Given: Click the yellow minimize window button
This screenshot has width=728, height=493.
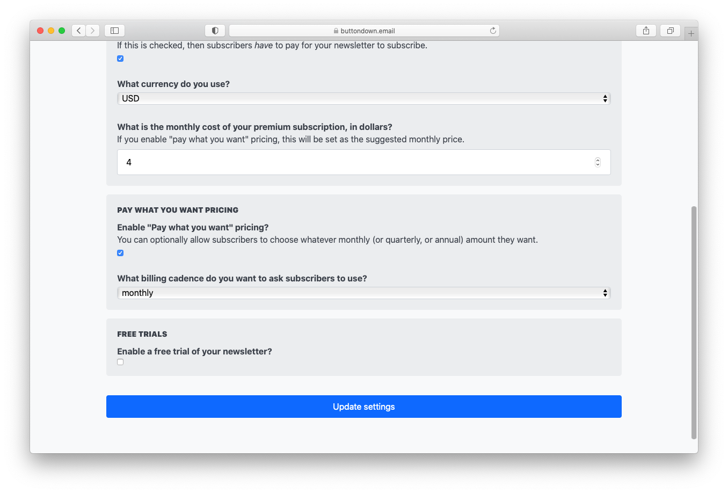Looking at the screenshot, I should [51, 31].
